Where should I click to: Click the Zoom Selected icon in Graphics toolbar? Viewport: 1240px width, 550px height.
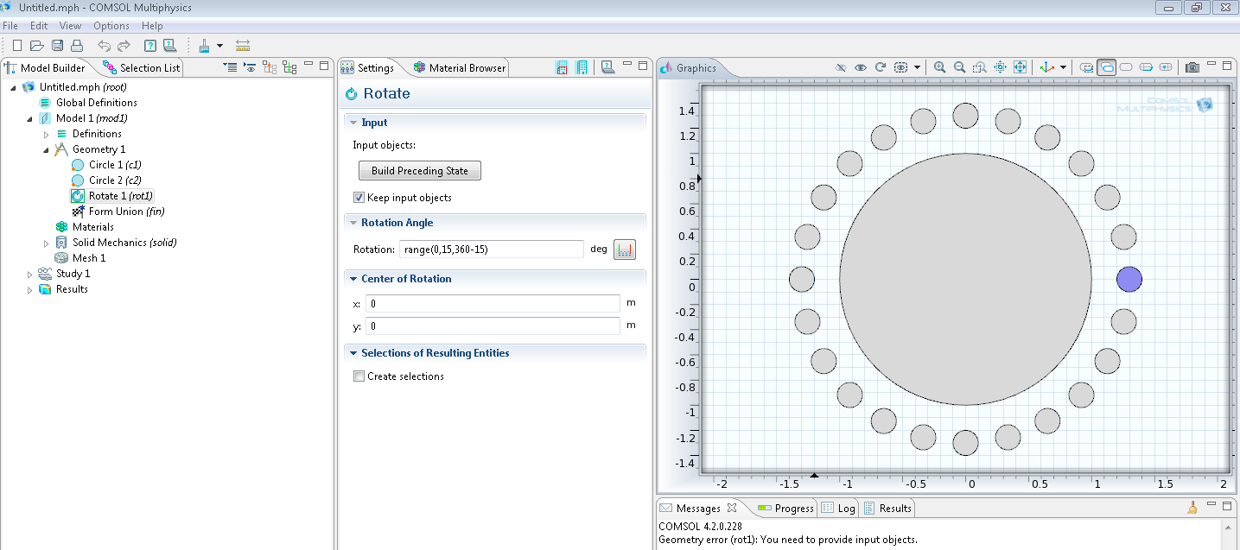click(1000, 67)
